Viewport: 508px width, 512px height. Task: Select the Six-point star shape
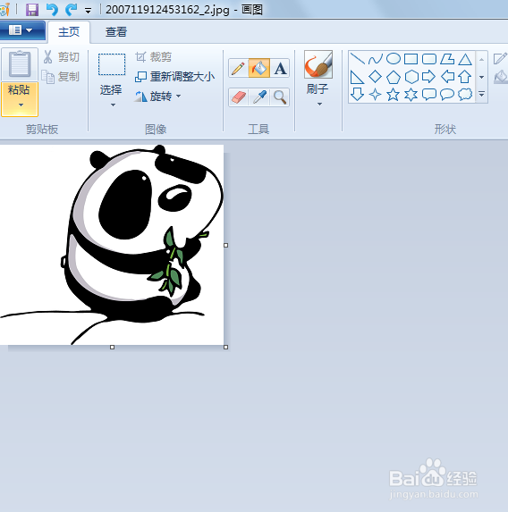point(411,95)
